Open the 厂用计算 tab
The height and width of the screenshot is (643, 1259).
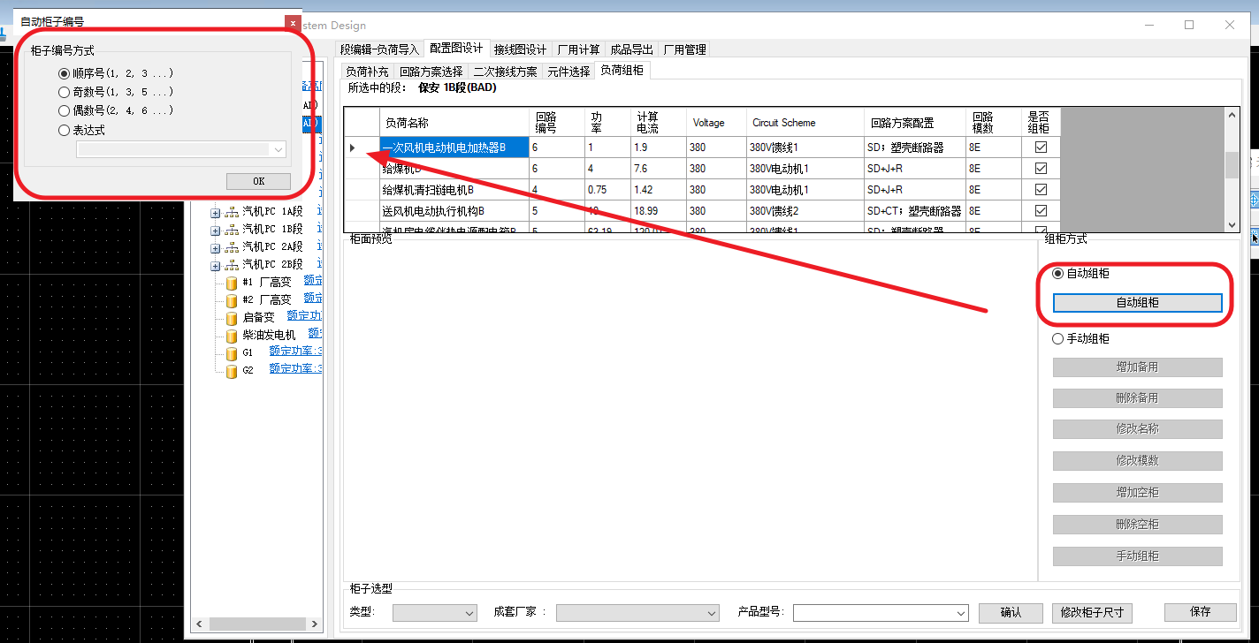click(579, 49)
